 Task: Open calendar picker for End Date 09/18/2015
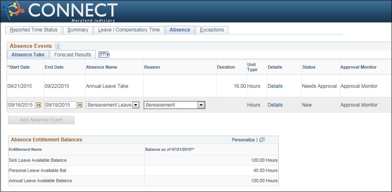(80, 105)
